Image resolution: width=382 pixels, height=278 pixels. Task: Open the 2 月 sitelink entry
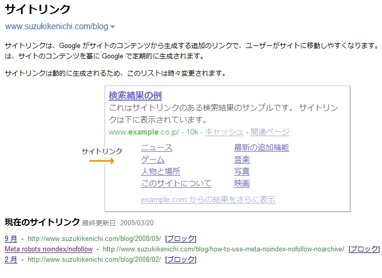[x=11, y=260]
